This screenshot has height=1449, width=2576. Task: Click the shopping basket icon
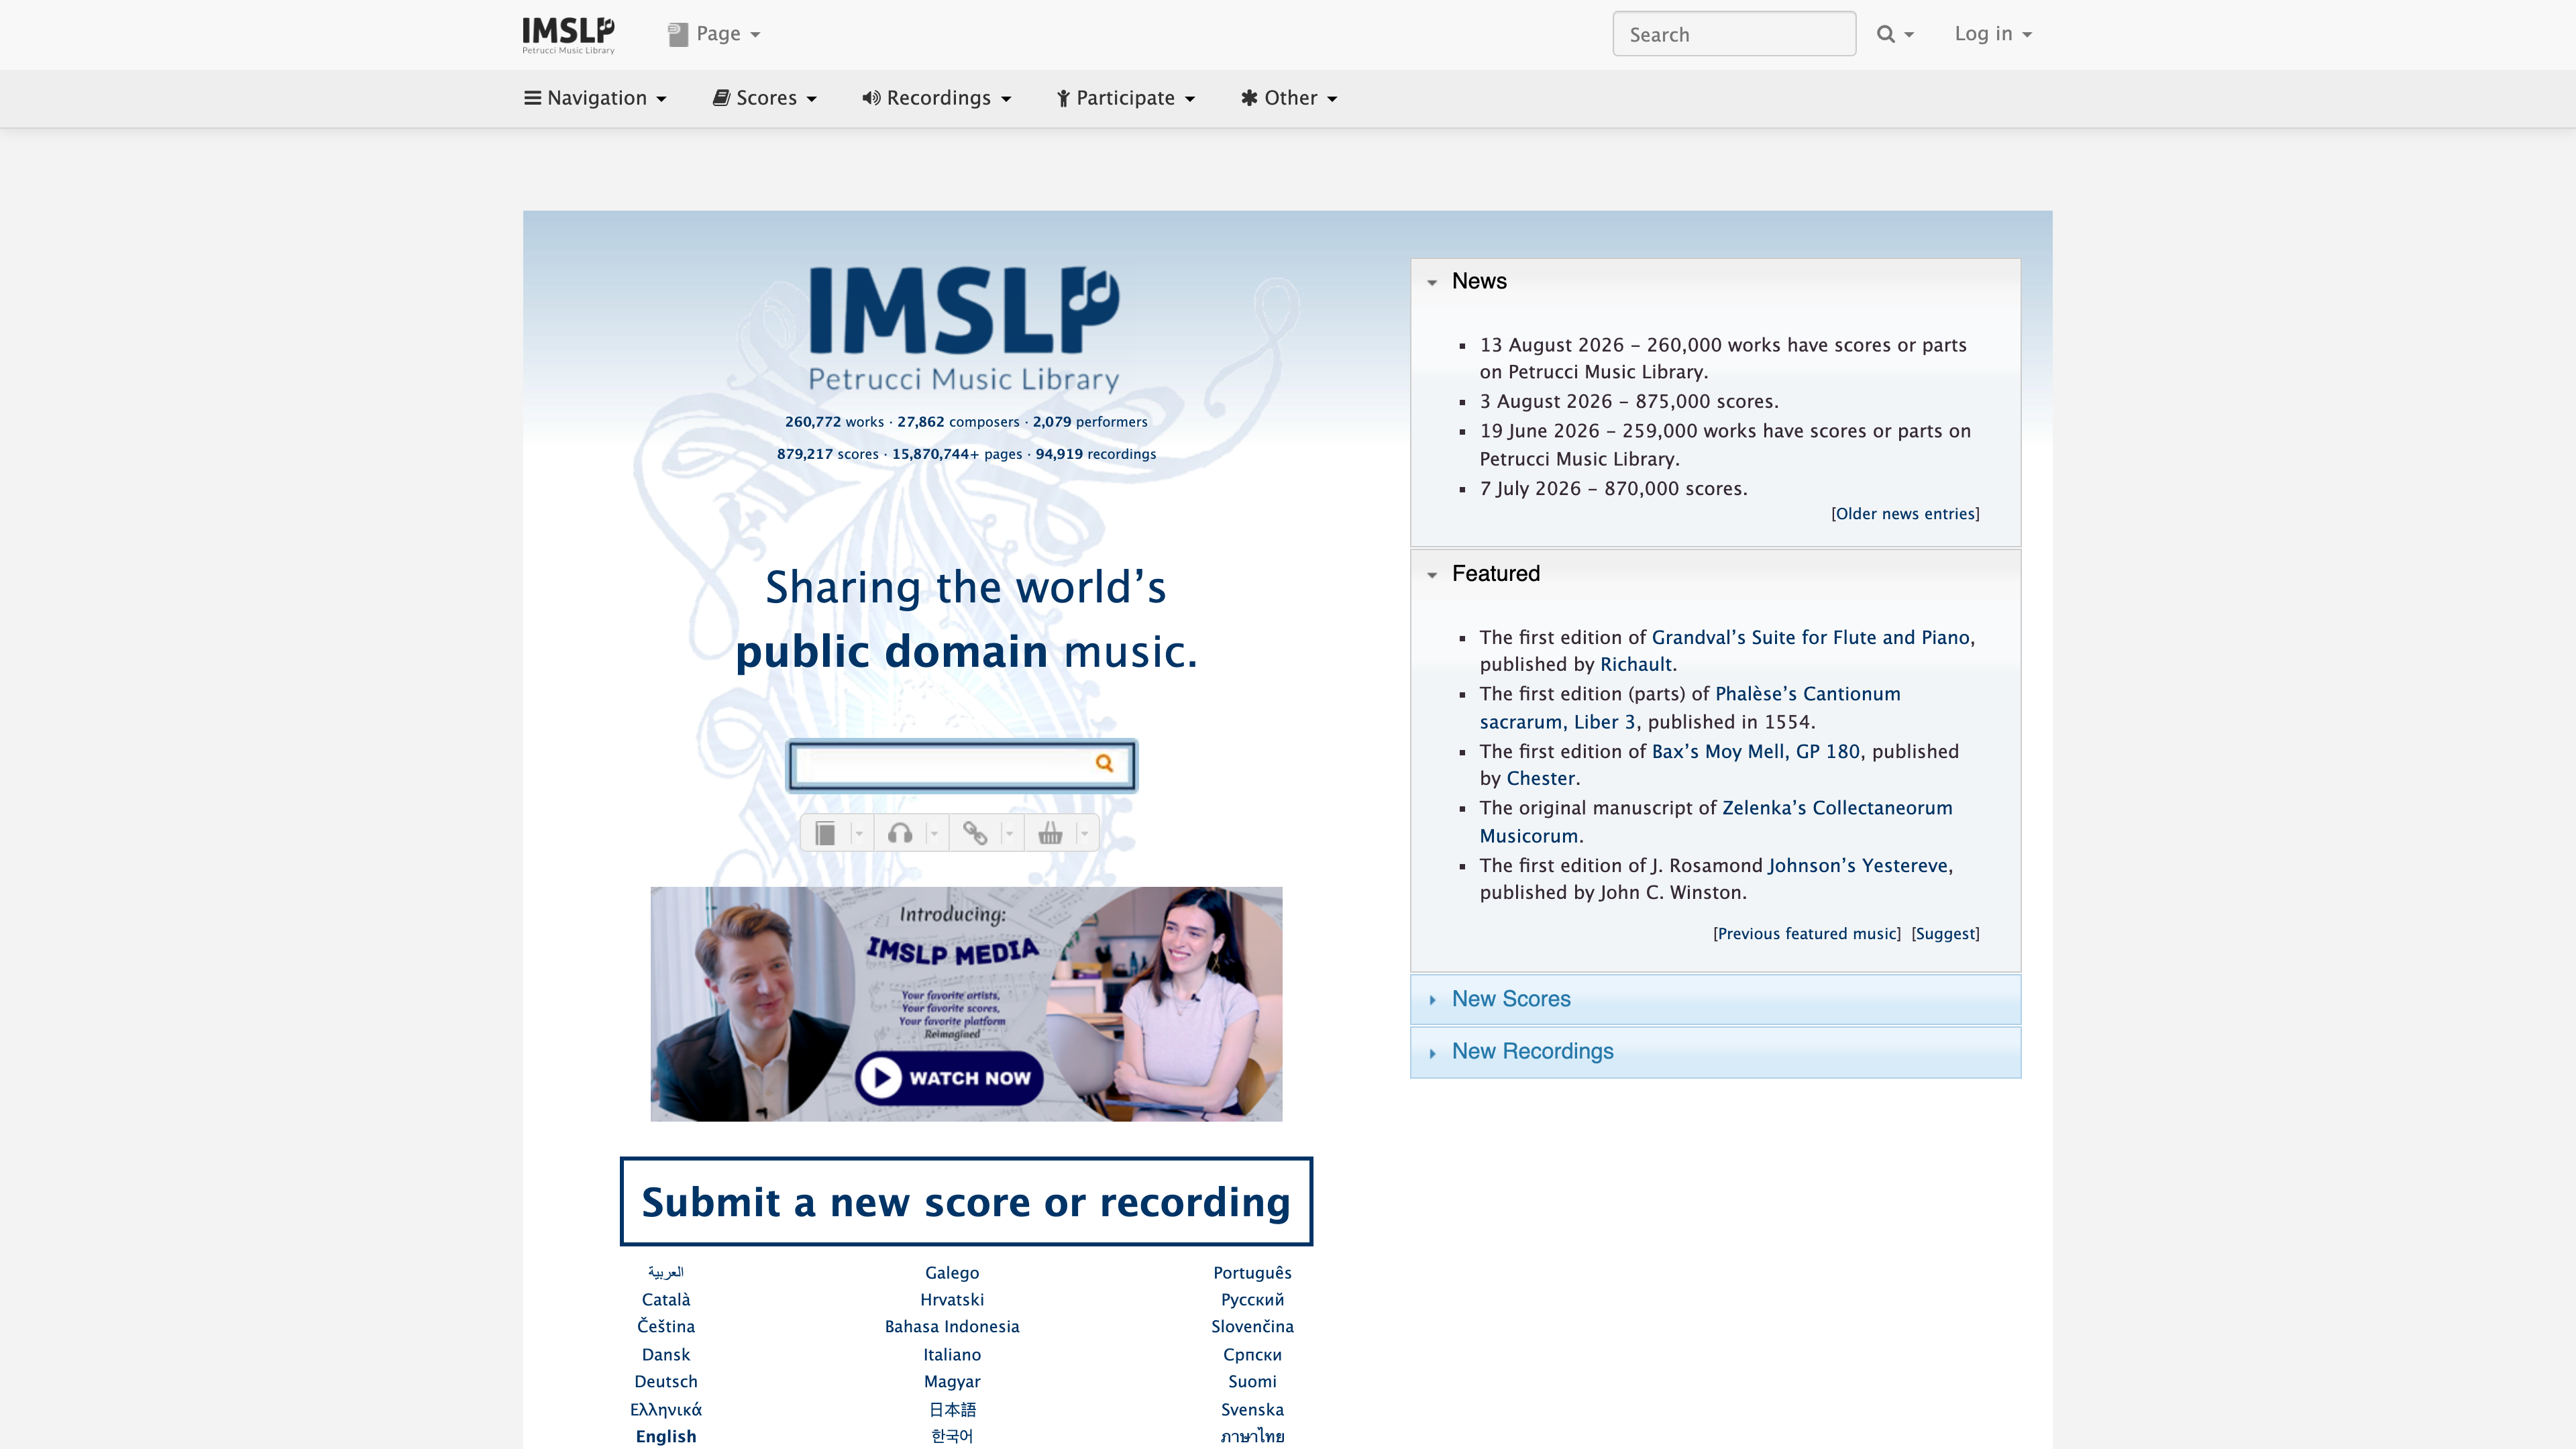point(1050,834)
